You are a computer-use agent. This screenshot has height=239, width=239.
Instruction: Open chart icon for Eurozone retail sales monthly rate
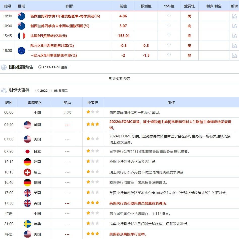click(234, 46)
